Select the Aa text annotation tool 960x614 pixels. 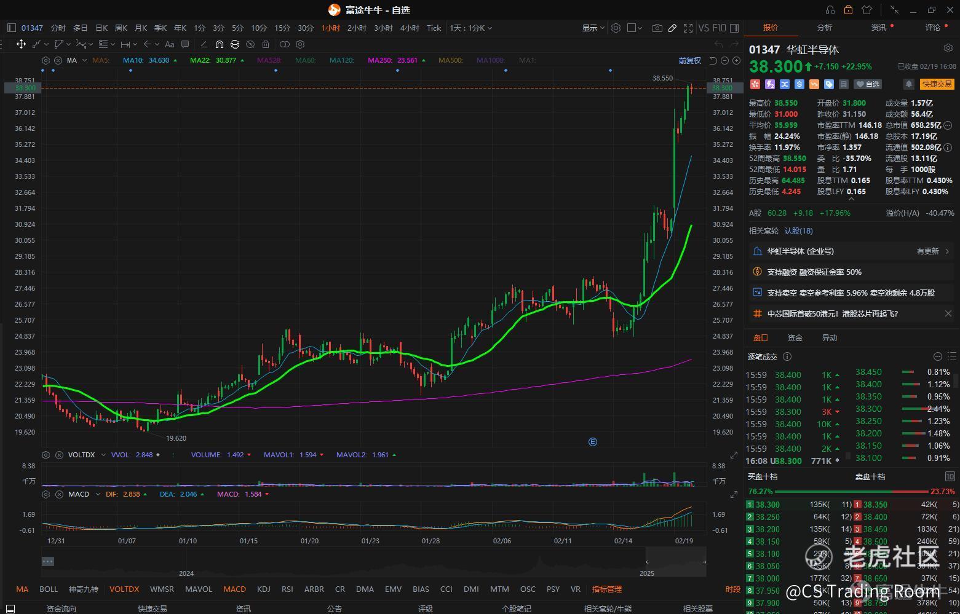(x=169, y=44)
